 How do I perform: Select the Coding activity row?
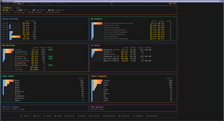pos(28,50)
